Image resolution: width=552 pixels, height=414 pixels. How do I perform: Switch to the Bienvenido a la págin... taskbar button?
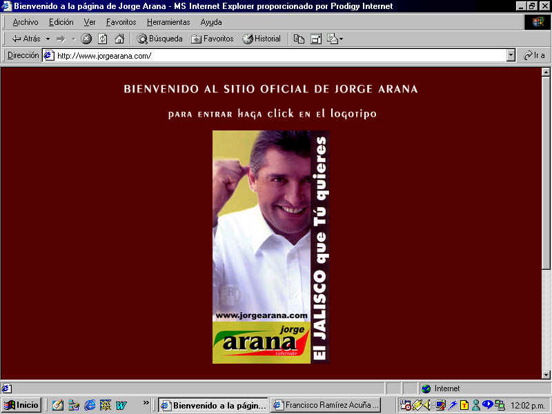(x=213, y=405)
